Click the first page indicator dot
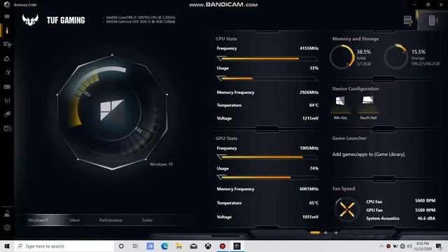Screen dimensions: 448x252 315,233
